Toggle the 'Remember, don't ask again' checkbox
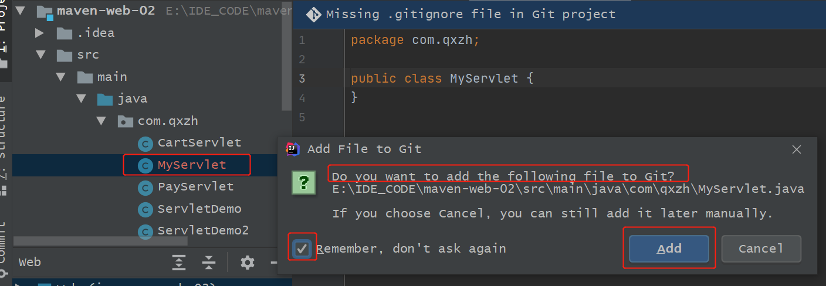 point(302,248)
